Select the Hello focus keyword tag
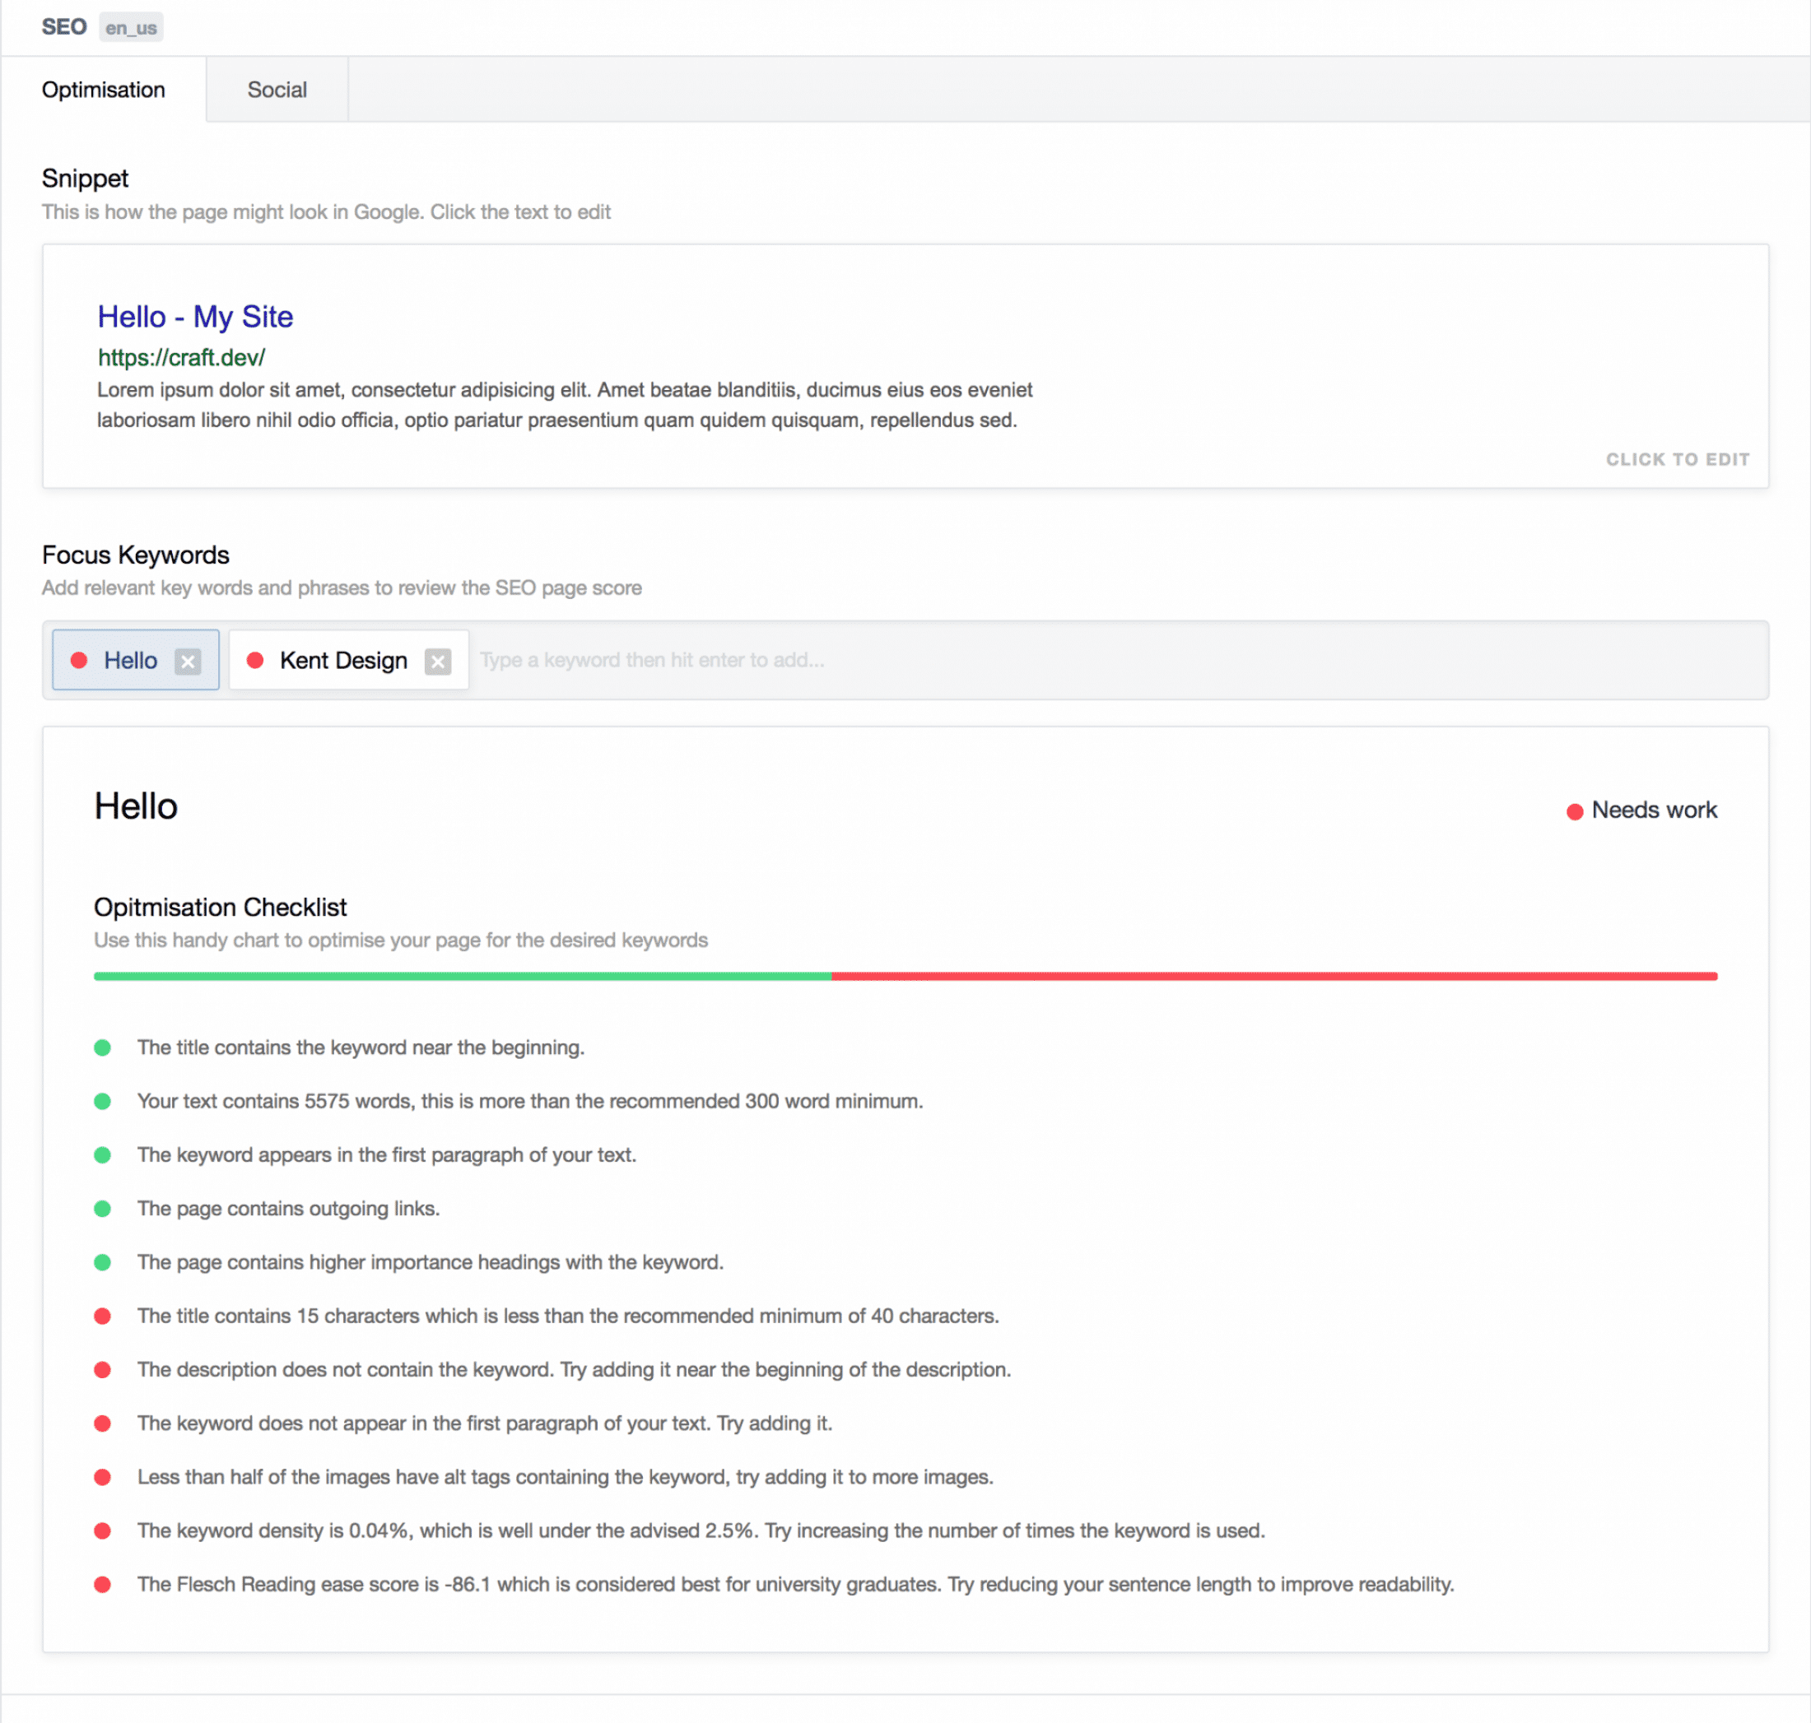 [x=135, y=661]
